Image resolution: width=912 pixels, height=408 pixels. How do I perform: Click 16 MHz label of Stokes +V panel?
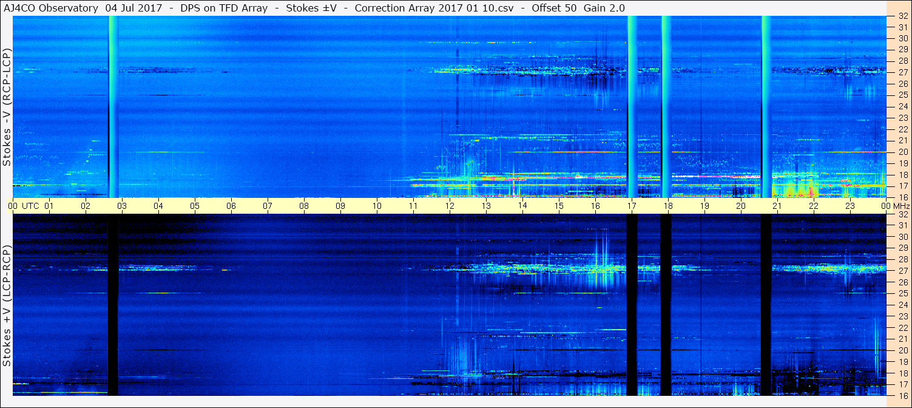[x=902, y=395]
